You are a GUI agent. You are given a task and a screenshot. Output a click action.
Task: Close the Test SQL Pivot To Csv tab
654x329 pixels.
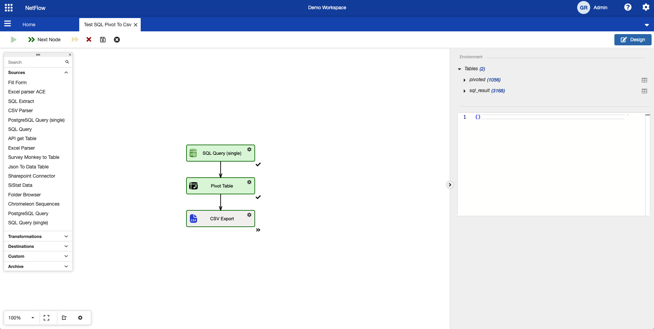coord(136,25)
